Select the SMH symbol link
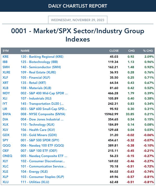156x186 pixels. [x=6, y=67]
